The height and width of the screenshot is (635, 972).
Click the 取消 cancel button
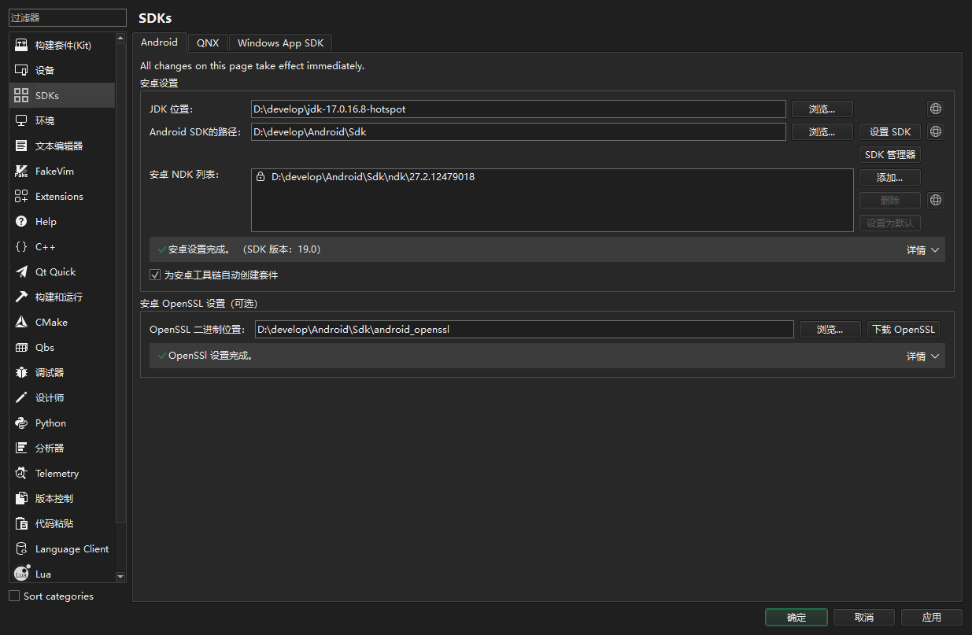[864, 617]
